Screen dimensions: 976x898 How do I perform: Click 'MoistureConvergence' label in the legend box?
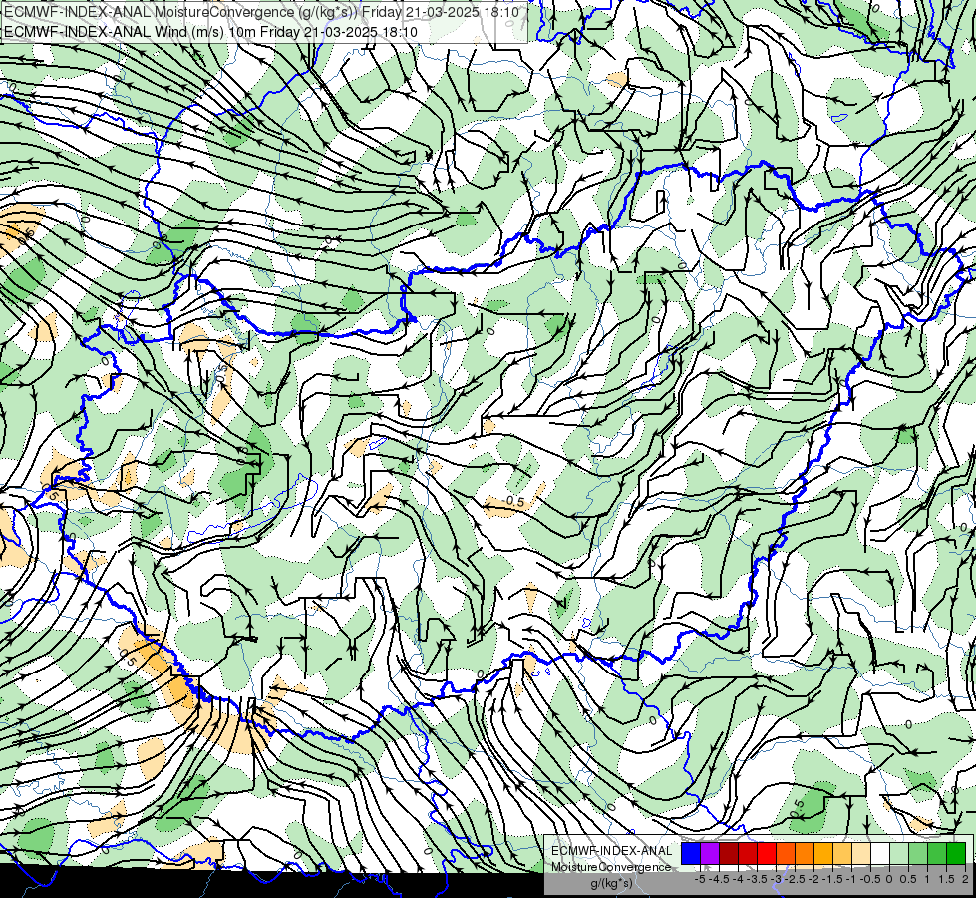(611, 867)
